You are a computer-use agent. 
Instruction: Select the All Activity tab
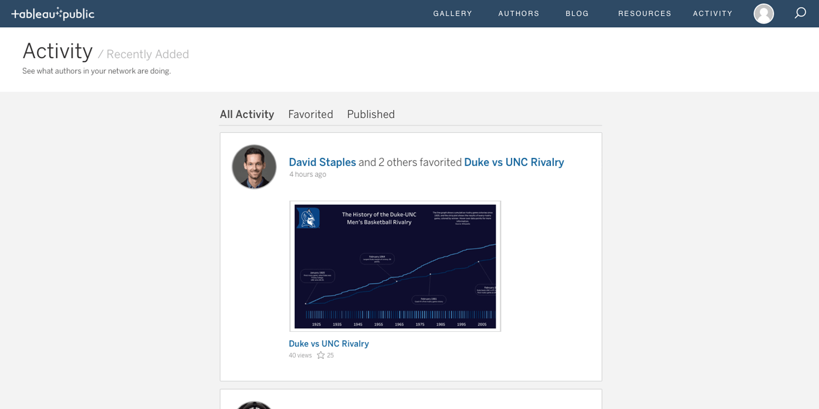pos(247,115)
